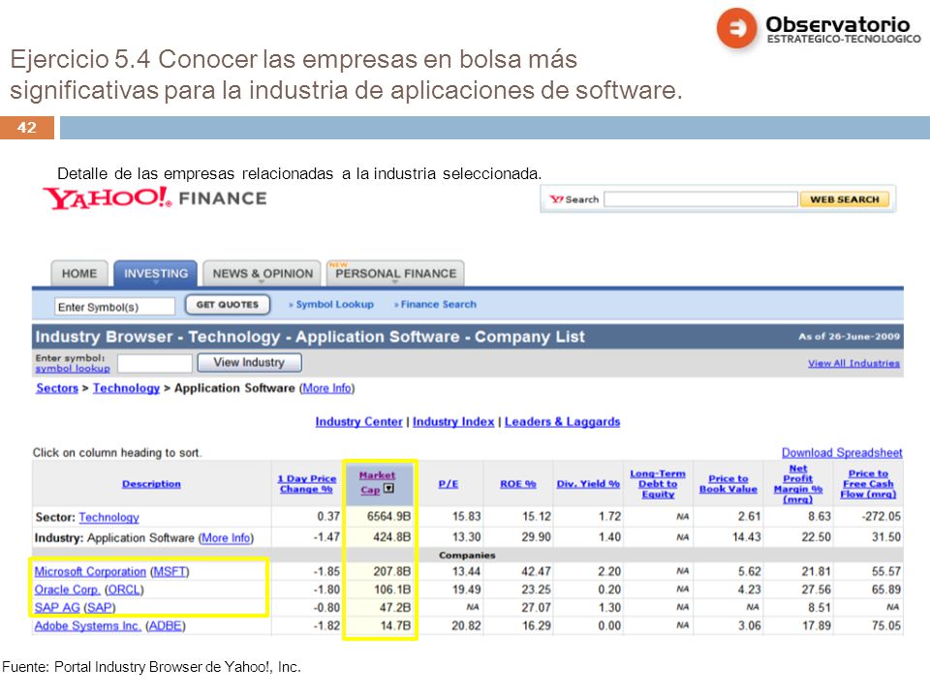Sort by Net Profit Margin % column
The image size is (930, 697).
(797, 484)
